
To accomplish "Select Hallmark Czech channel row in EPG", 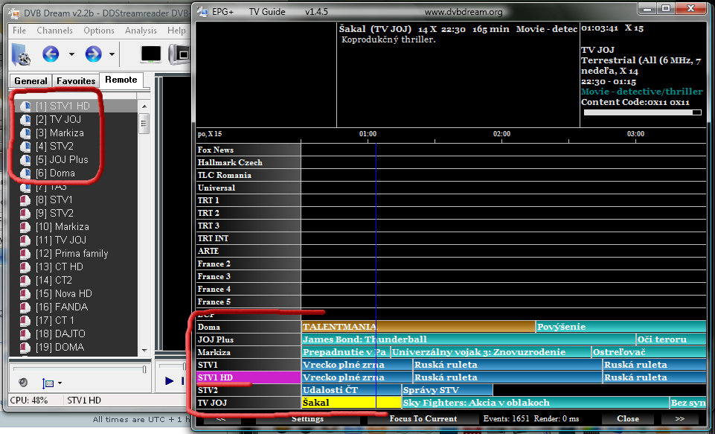I will tap(248, 162).
